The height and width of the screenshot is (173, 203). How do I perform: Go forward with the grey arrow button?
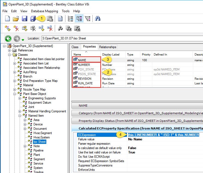tap(17, 39)
